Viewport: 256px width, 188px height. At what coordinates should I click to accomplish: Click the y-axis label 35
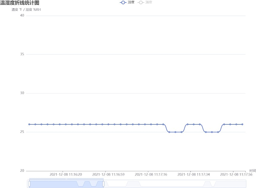pos(22,54)
